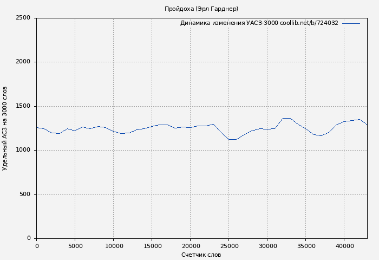Screen dimensions: 379x260
Task: Click the curve's dip near 25000 words
Action: 232,139
